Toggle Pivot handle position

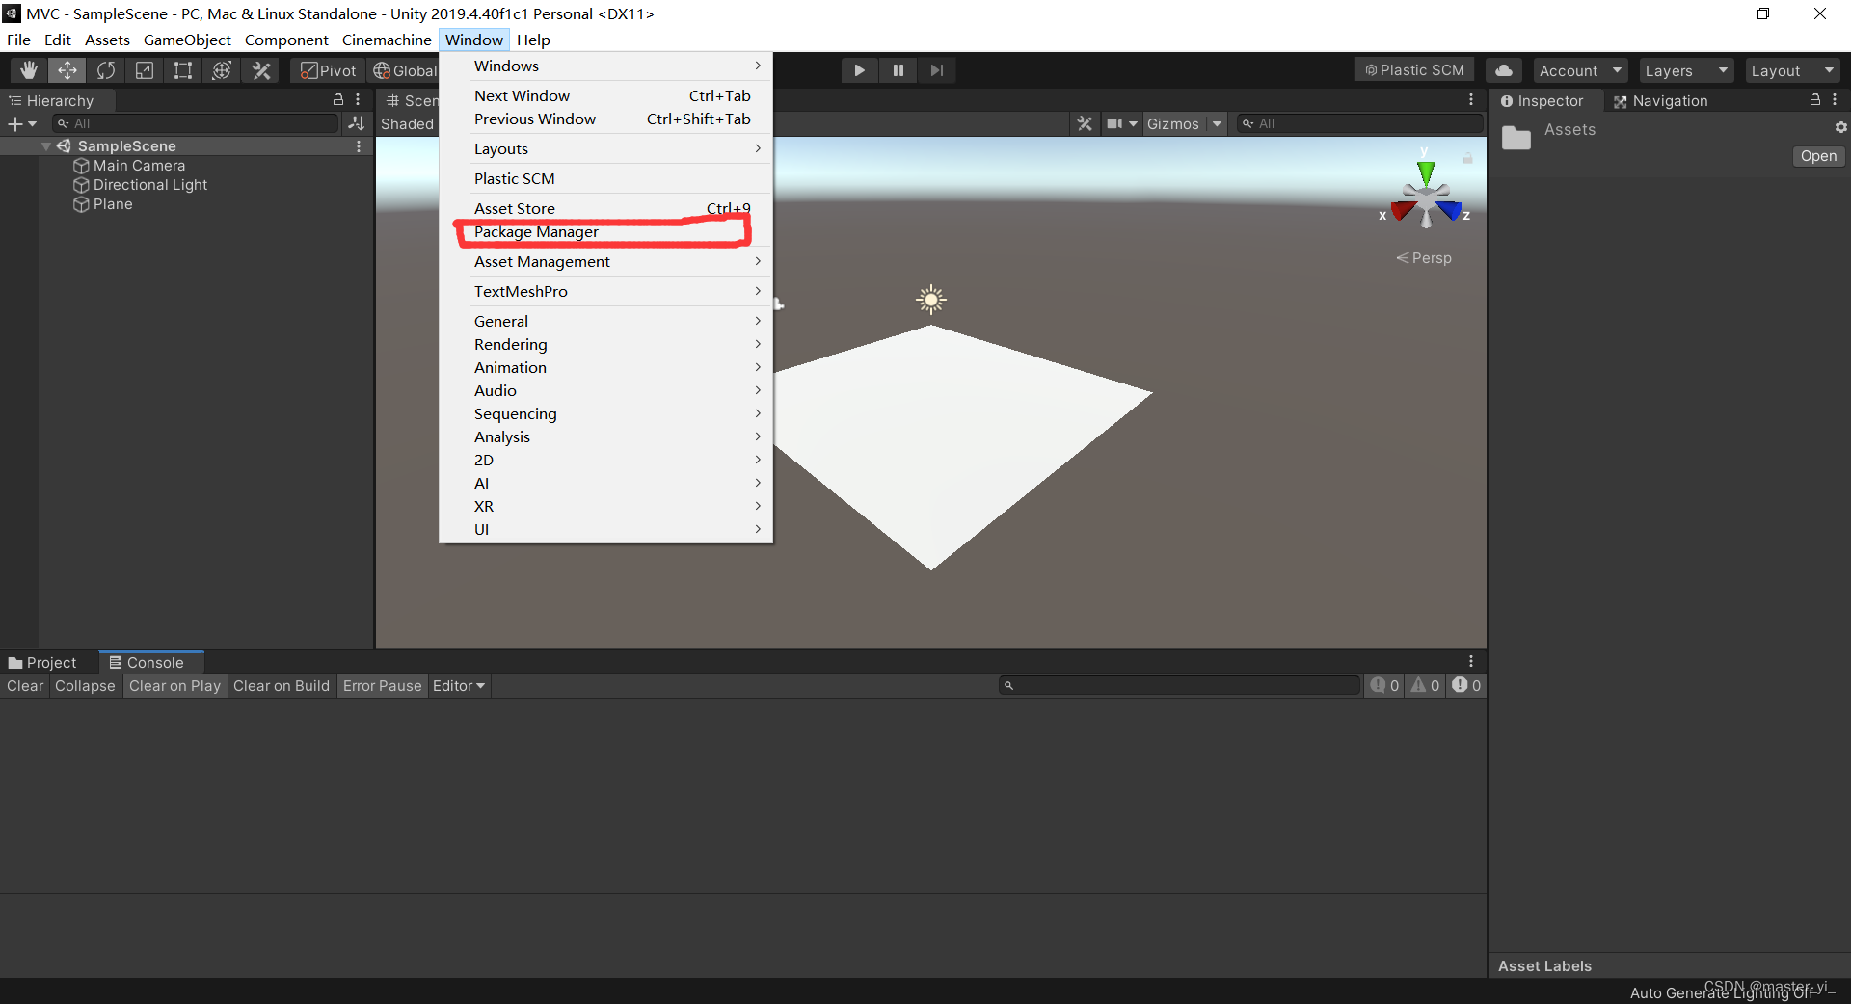coord(328,70)
